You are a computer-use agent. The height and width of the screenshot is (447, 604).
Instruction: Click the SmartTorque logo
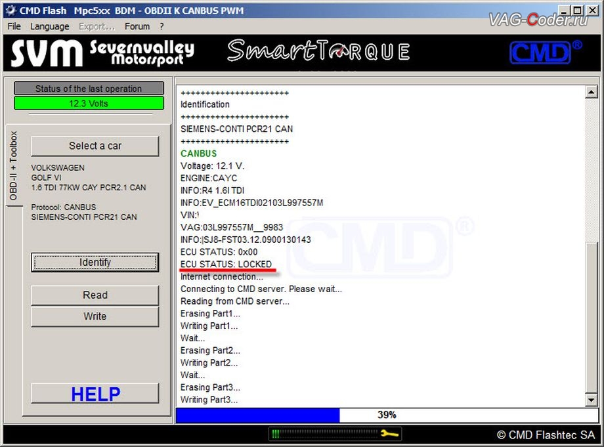pyautogui.click(x=318, y=51)
